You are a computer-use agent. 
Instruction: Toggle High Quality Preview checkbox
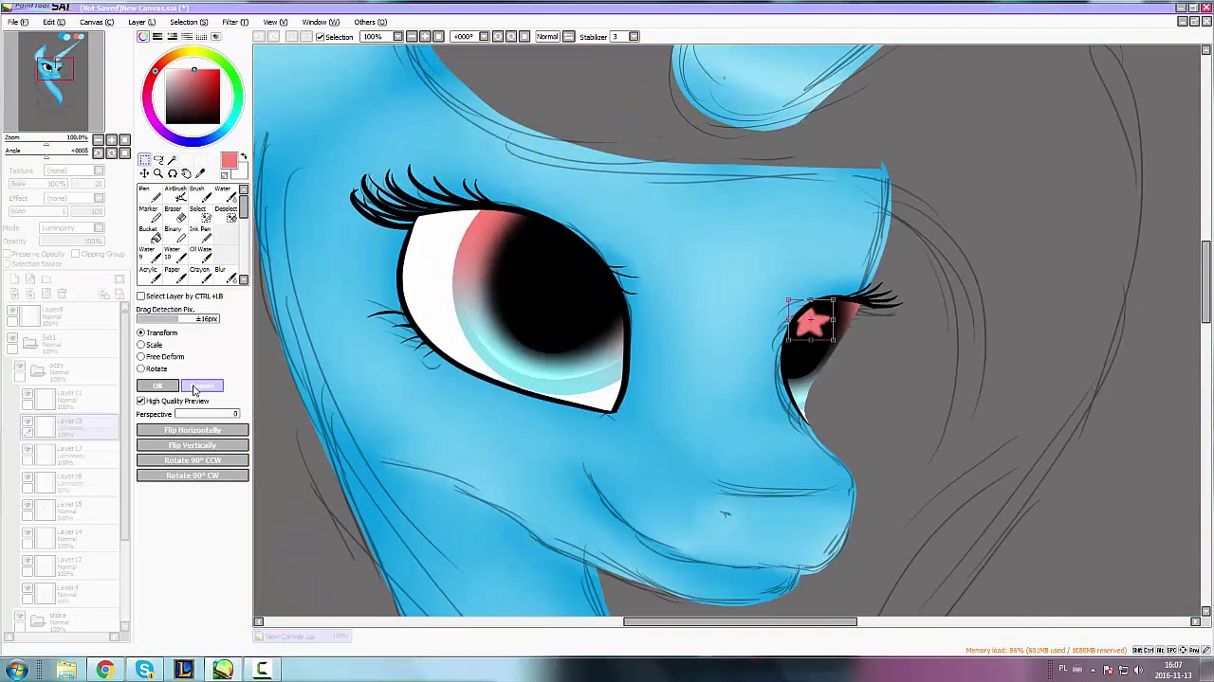[x=141, y=401]
